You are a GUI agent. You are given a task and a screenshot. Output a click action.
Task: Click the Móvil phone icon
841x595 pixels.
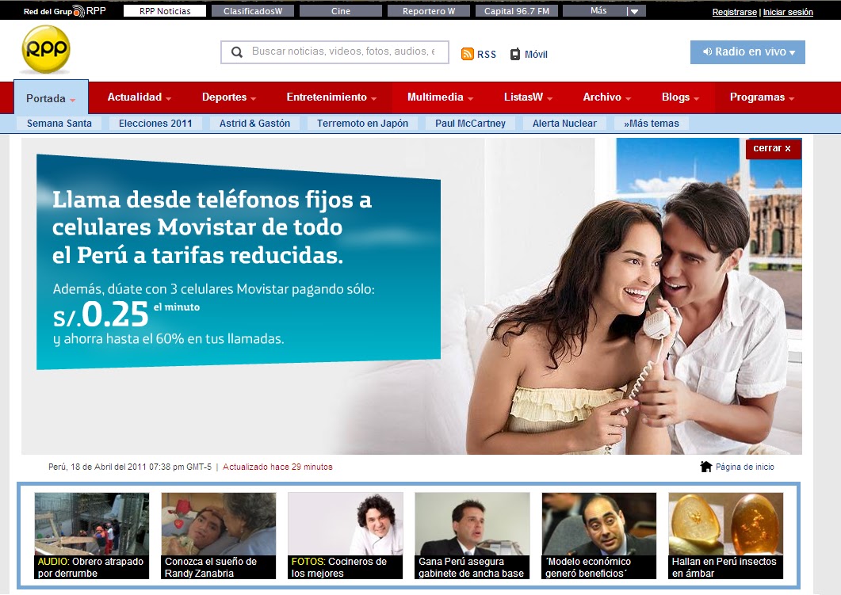pyautogui.click(x=515, y=54)
